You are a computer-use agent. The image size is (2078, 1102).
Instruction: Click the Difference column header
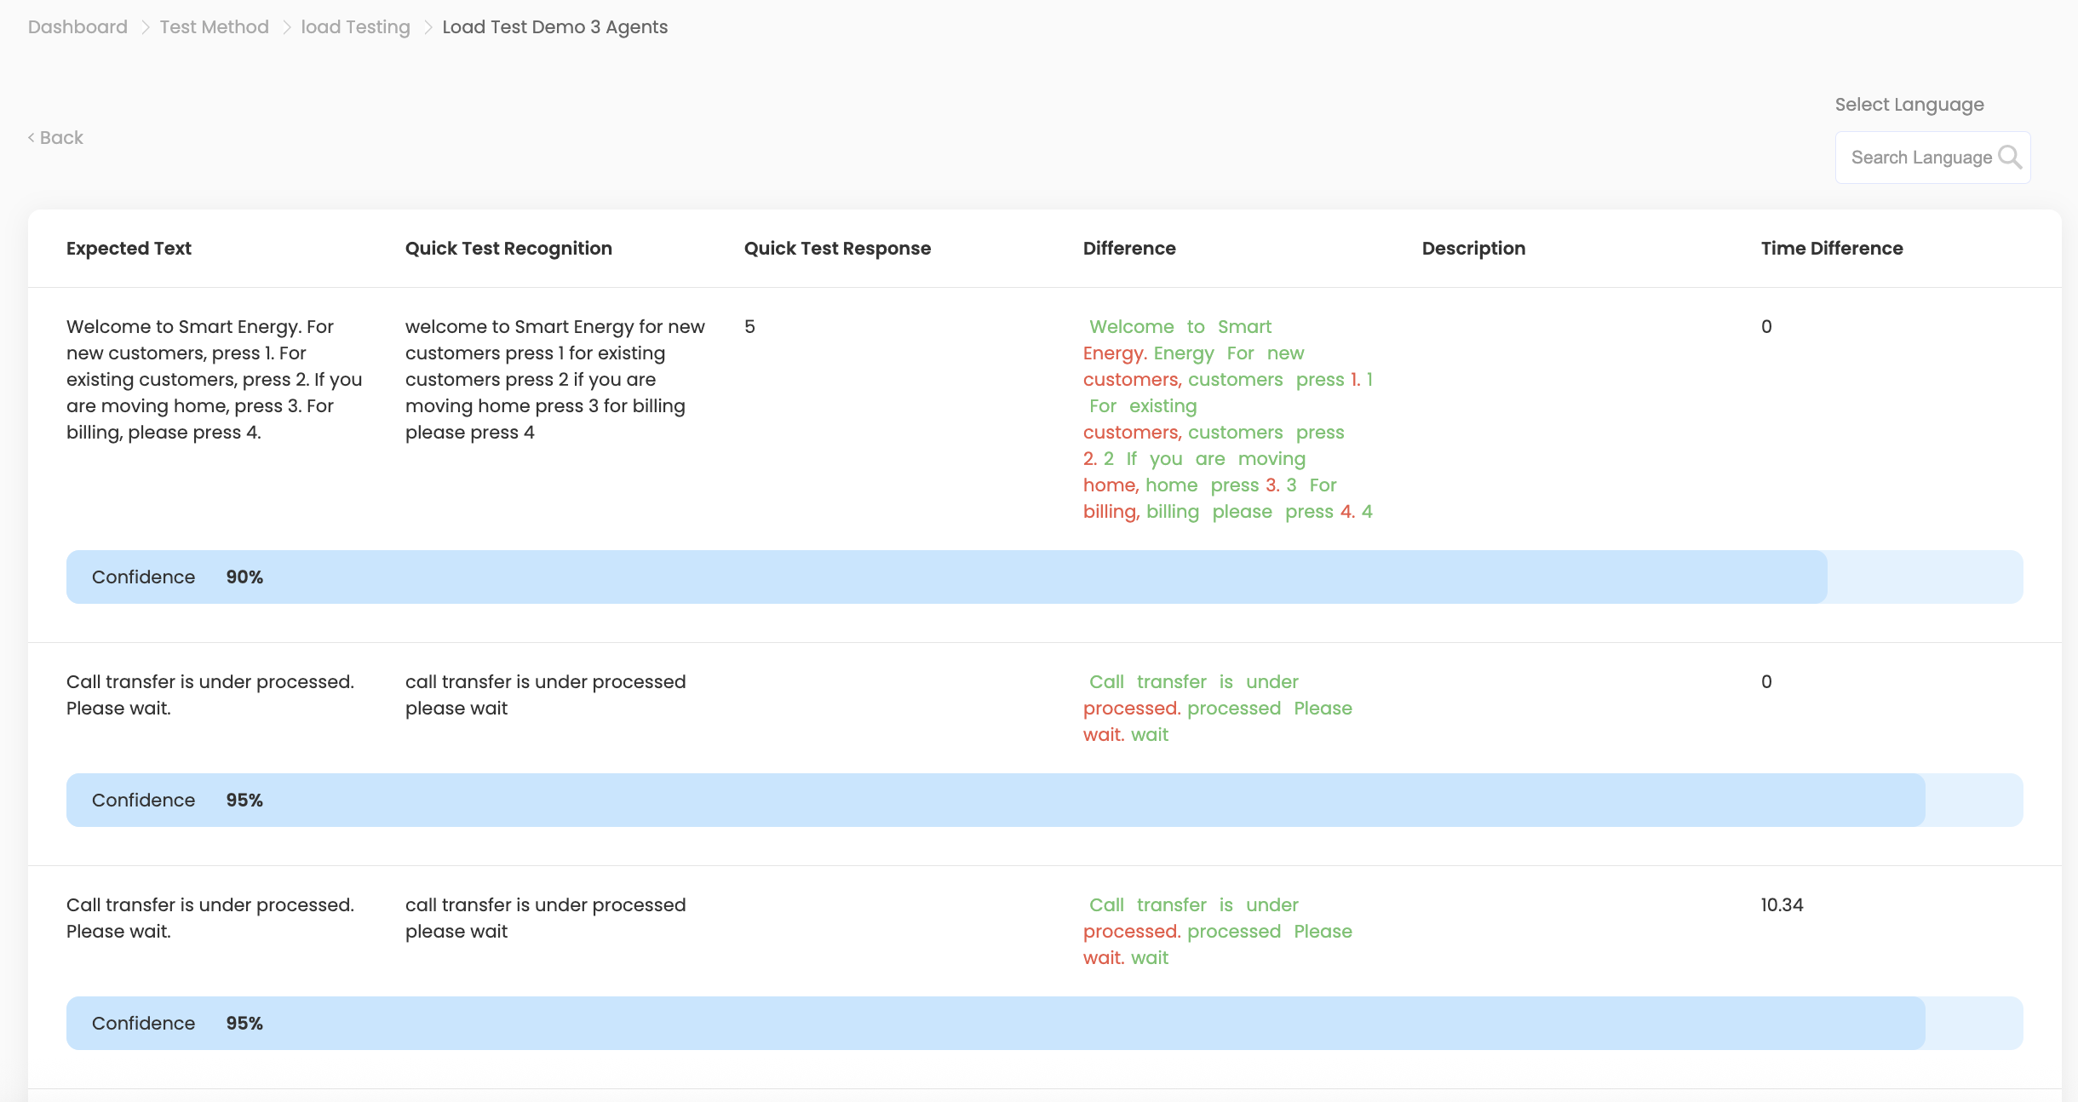pyautogui.click(x=1129, y=249)
